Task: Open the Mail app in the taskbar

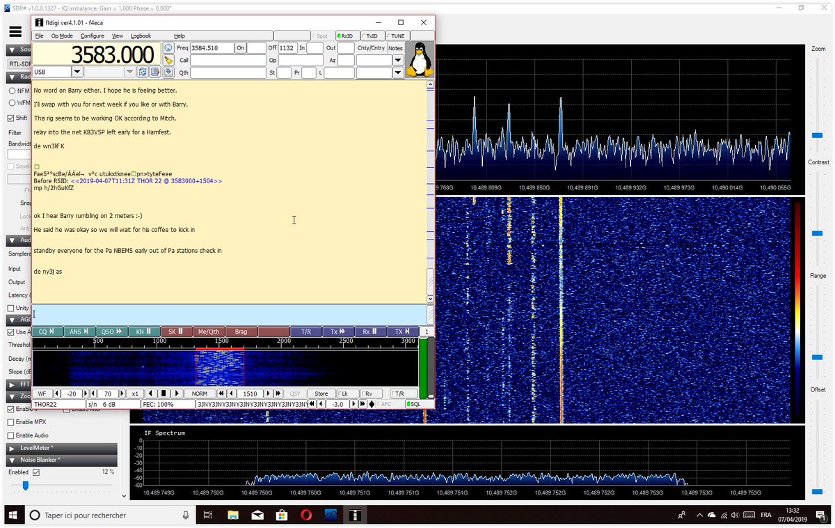Action: [257, 515]
